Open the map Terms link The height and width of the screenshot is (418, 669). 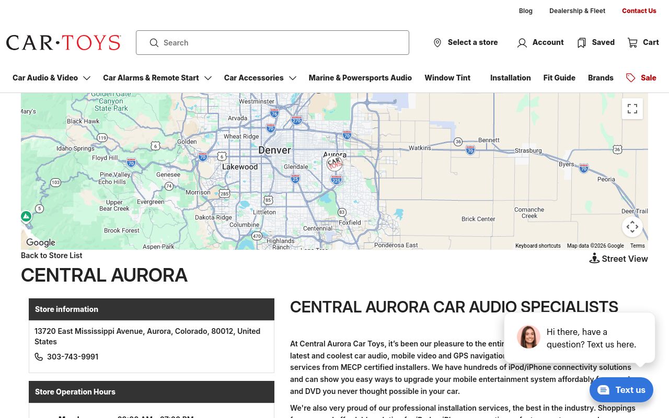pos(637,246)
